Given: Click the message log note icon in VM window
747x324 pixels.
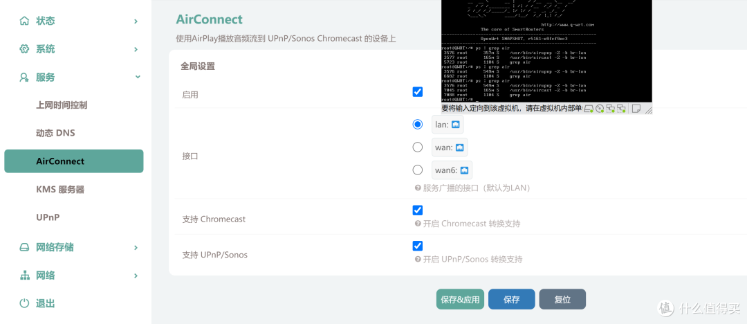Looking at the screenshot, I should (x=636, y=109).
